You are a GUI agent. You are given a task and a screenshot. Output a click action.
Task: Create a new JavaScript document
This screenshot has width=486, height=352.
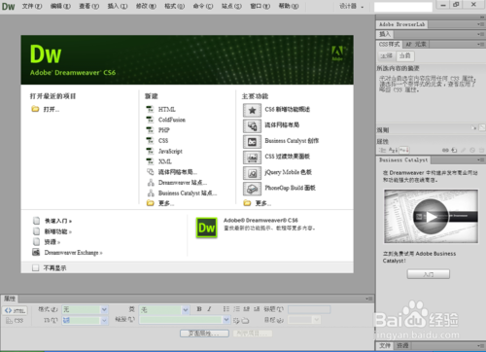(170, 151)
